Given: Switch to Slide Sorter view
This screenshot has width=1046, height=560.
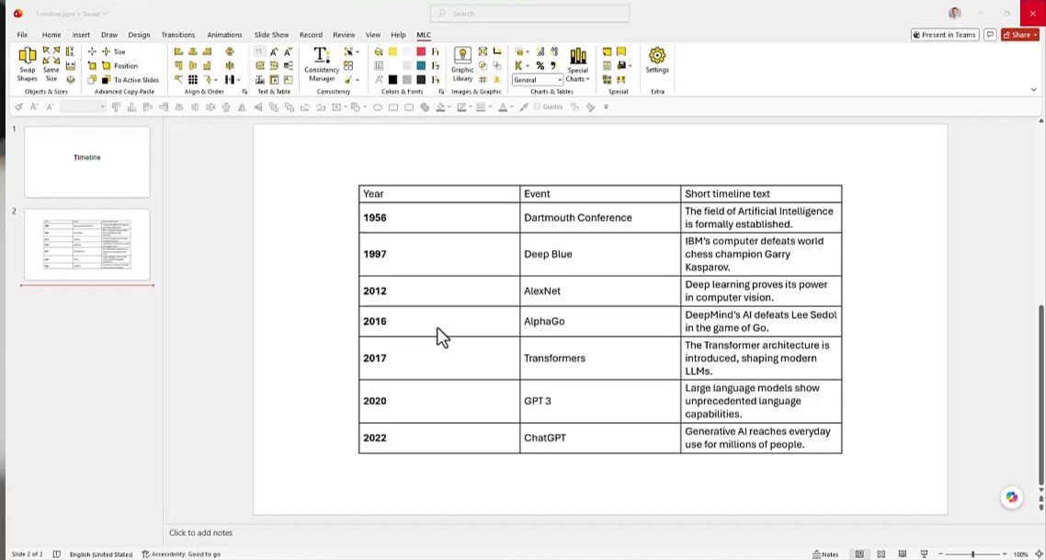Looking at the screenshot, I should 881,554.
